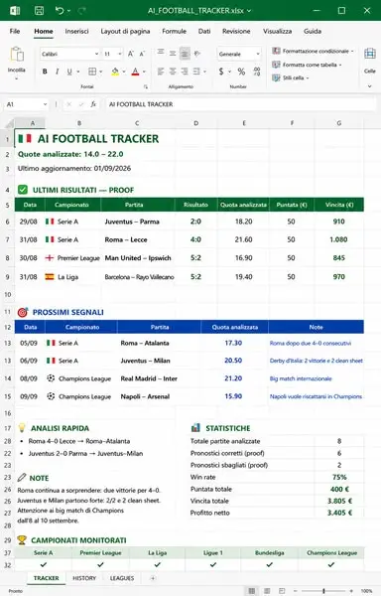Click the formula bar showing AI FOOTBALL TRACKER

tap(241, 104)
